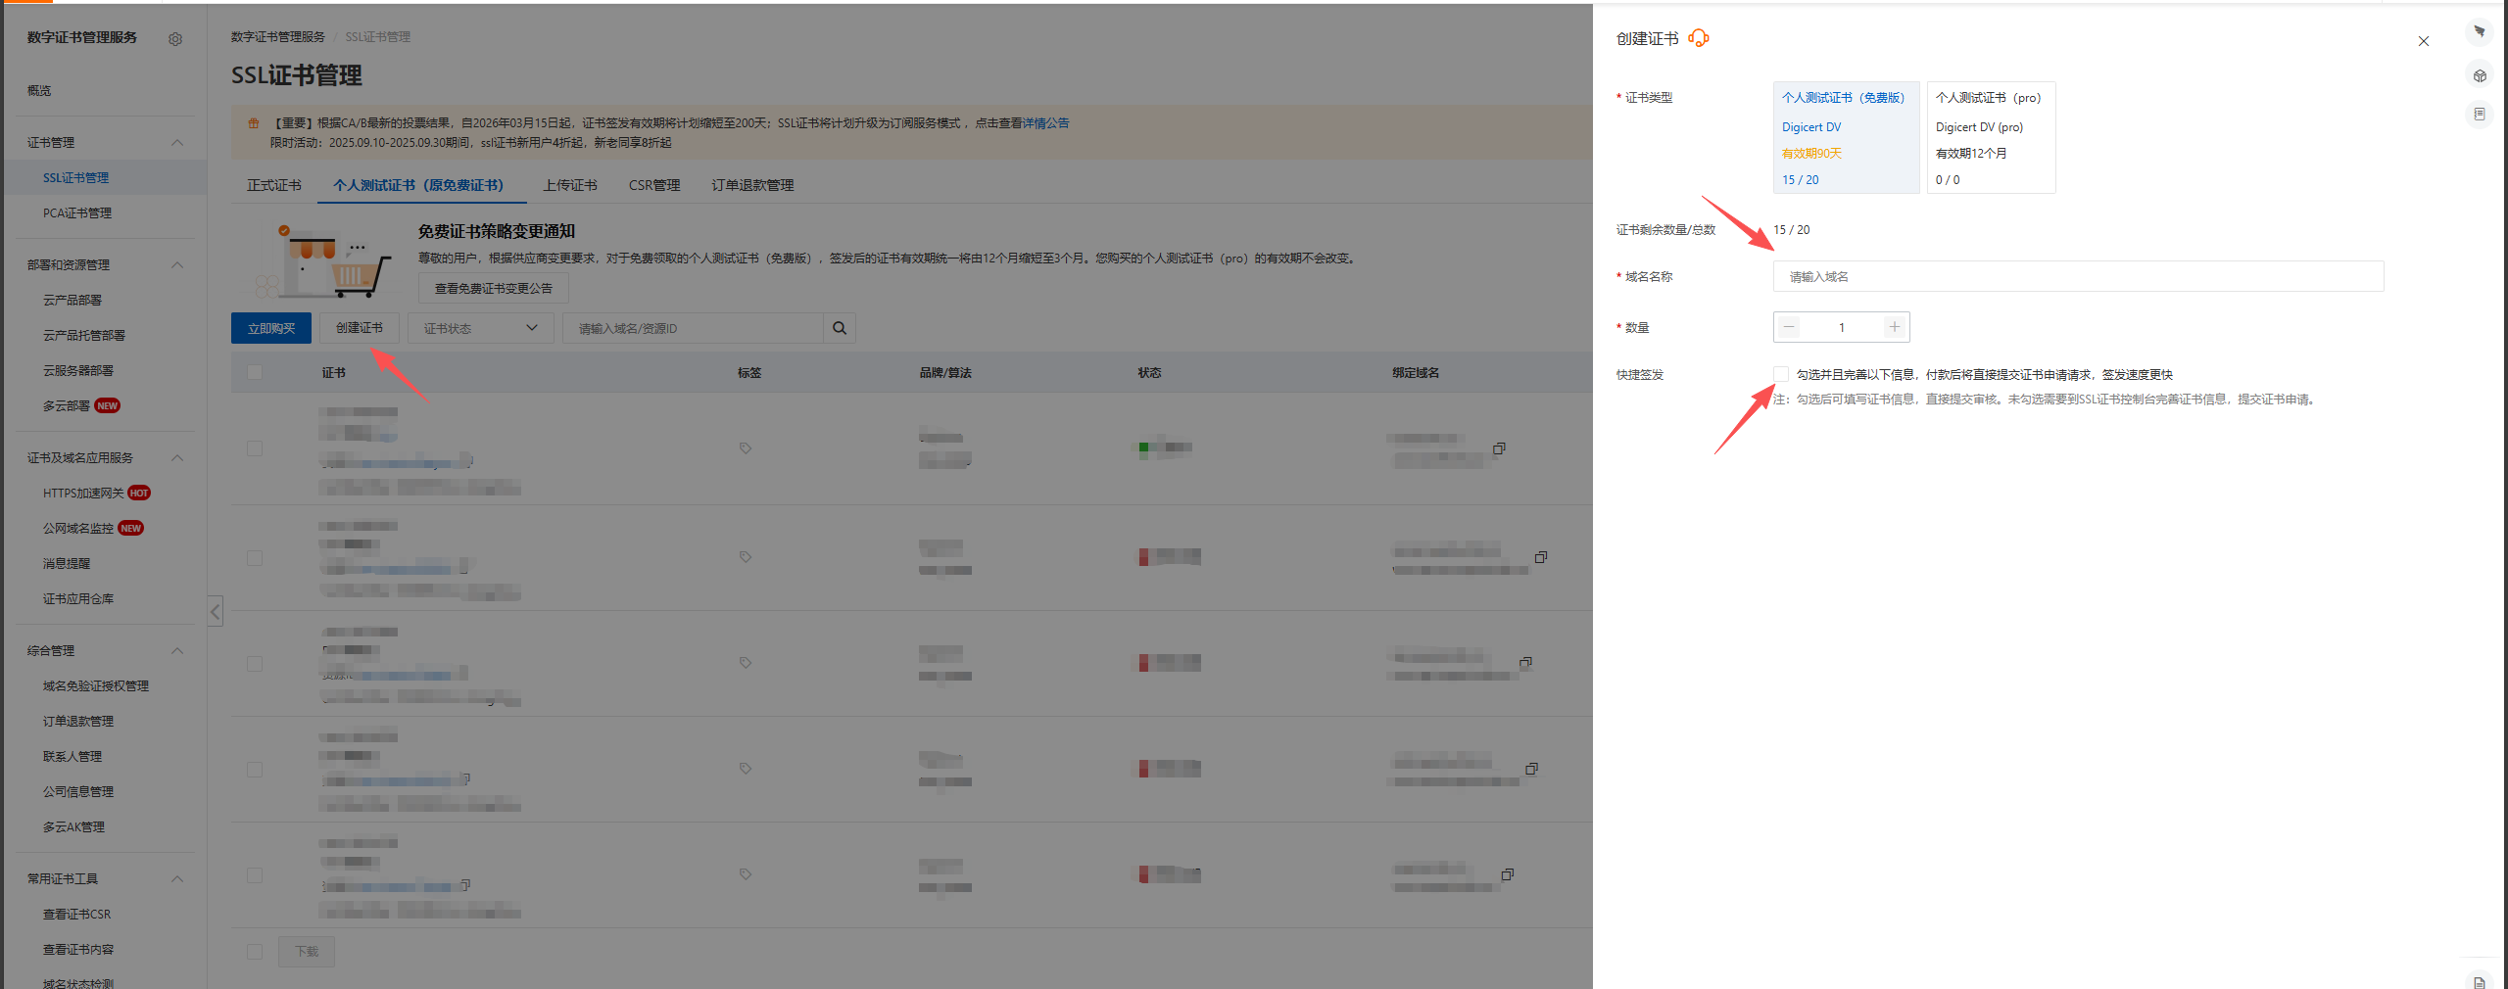Click the copy icon beside first bound domain
Viewport: 2508px width, 989px height.
point(1499,448)
